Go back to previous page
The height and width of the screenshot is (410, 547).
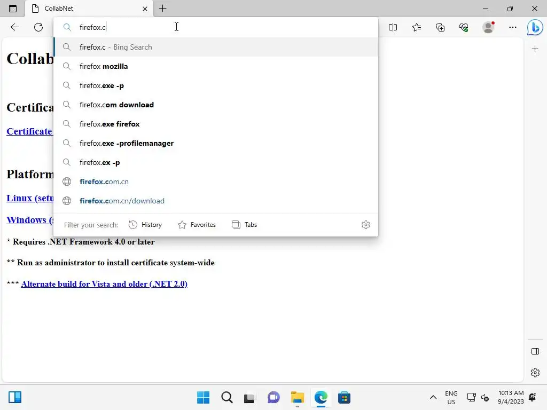[14, 27]
